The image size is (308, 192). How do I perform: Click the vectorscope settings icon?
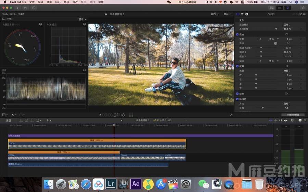coord(40,24)
